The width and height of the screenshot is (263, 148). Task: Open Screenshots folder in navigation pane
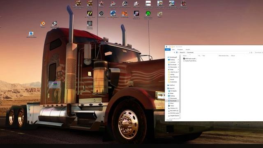(173, 82)
